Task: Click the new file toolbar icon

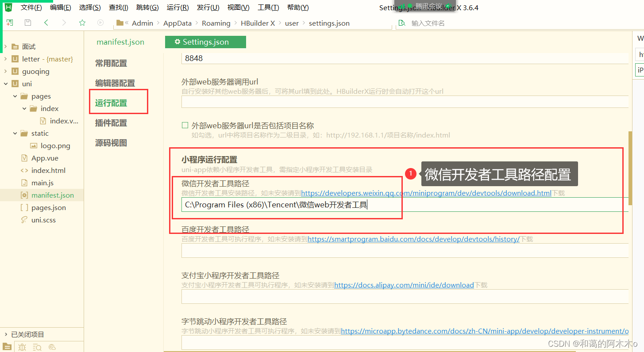Action: (x=10, y=23)
